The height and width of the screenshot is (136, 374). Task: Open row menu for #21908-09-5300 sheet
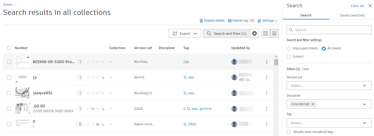(267, 62)
